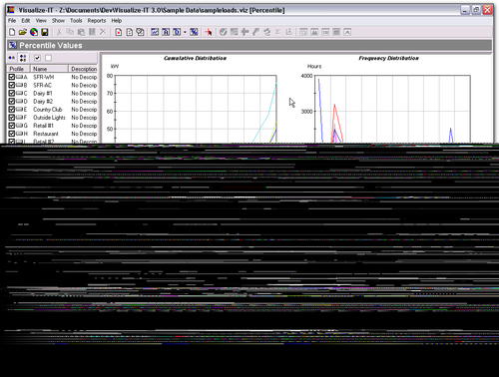Open the Show menu
499x377 pixels.
58,21
